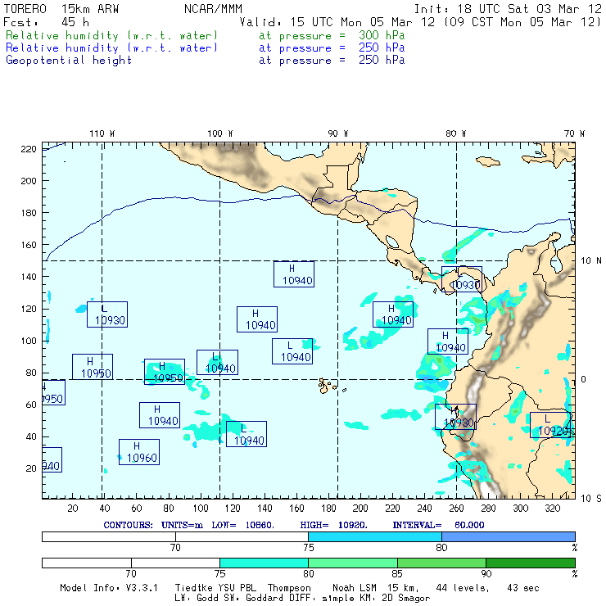Click the '43 sec' timestep text

click(x=523, y=588)
